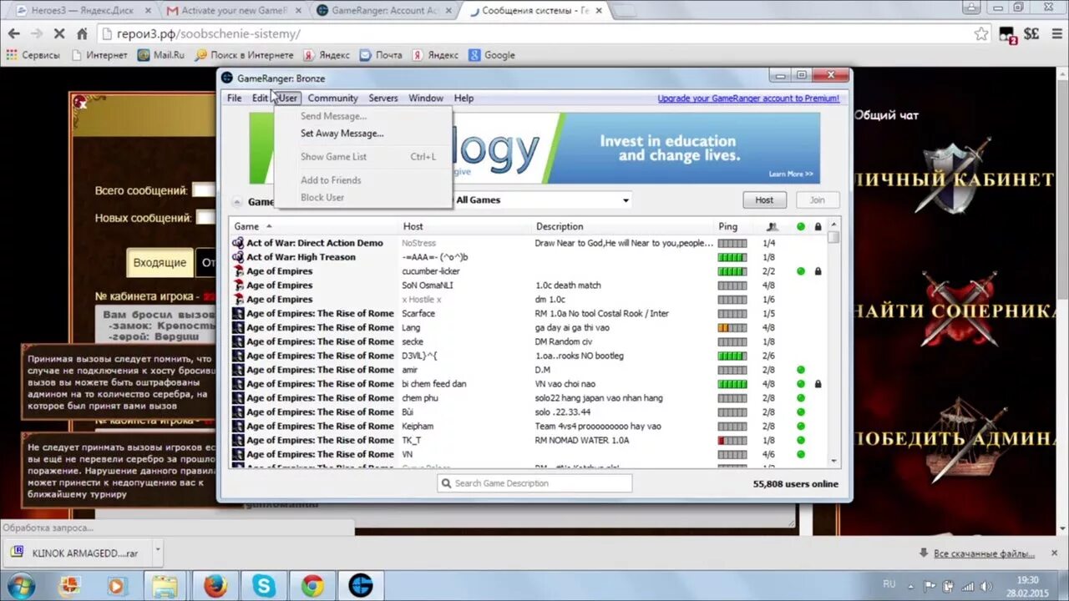
Task: Sort by the green status dot column
Action: (801, 226)
